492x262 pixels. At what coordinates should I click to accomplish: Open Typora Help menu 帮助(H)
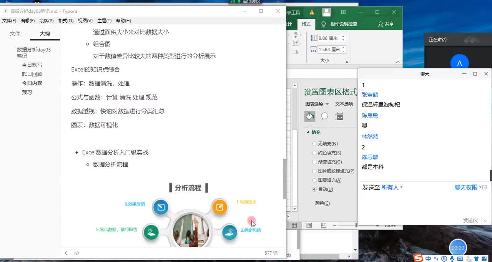coord(123,21)
